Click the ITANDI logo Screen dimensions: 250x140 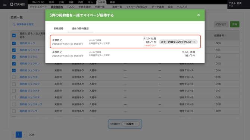(x=18, y=4)
